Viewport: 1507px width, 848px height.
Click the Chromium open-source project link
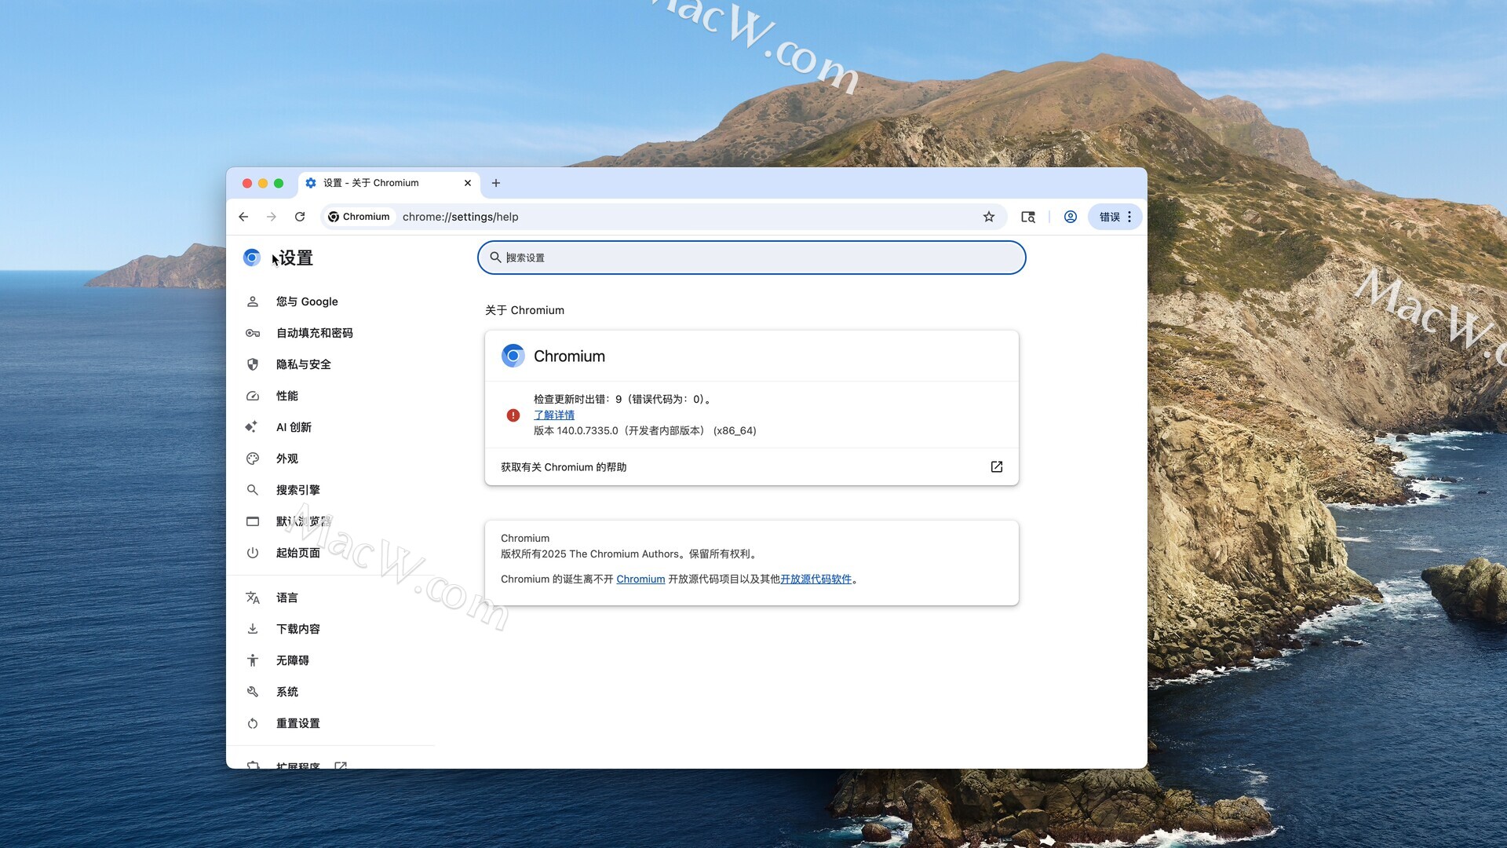point(640,579)
